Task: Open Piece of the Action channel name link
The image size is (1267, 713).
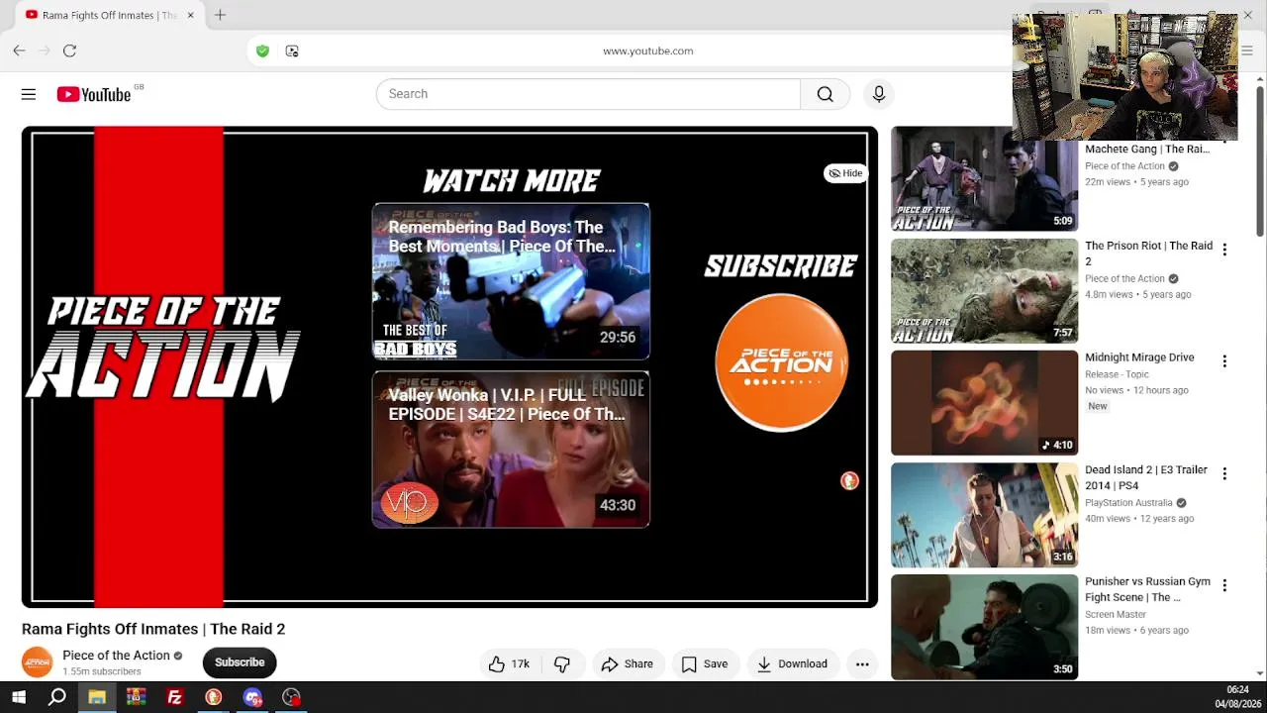Action: (x=116, y=656)
